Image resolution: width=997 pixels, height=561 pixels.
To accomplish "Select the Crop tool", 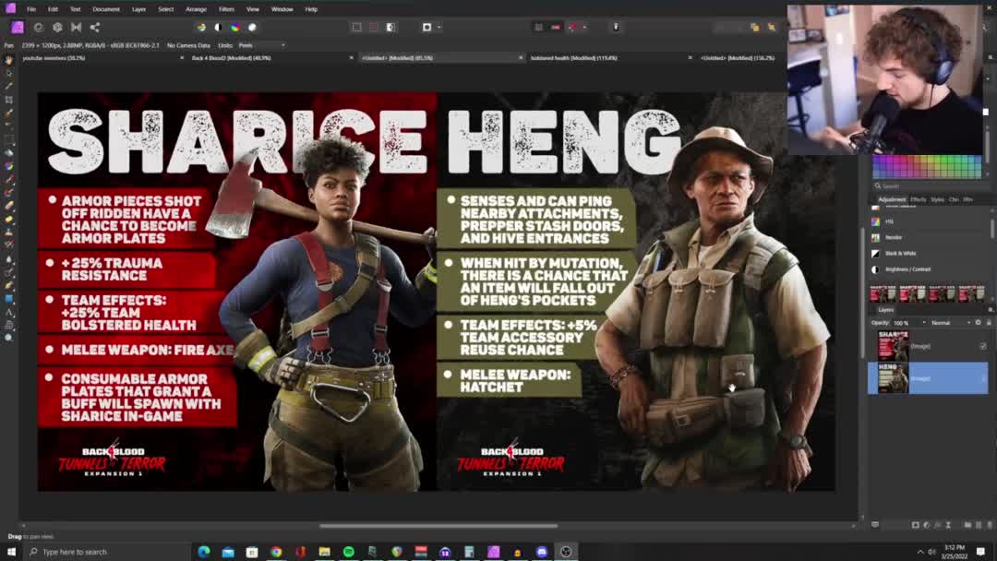I will (9, 99).
